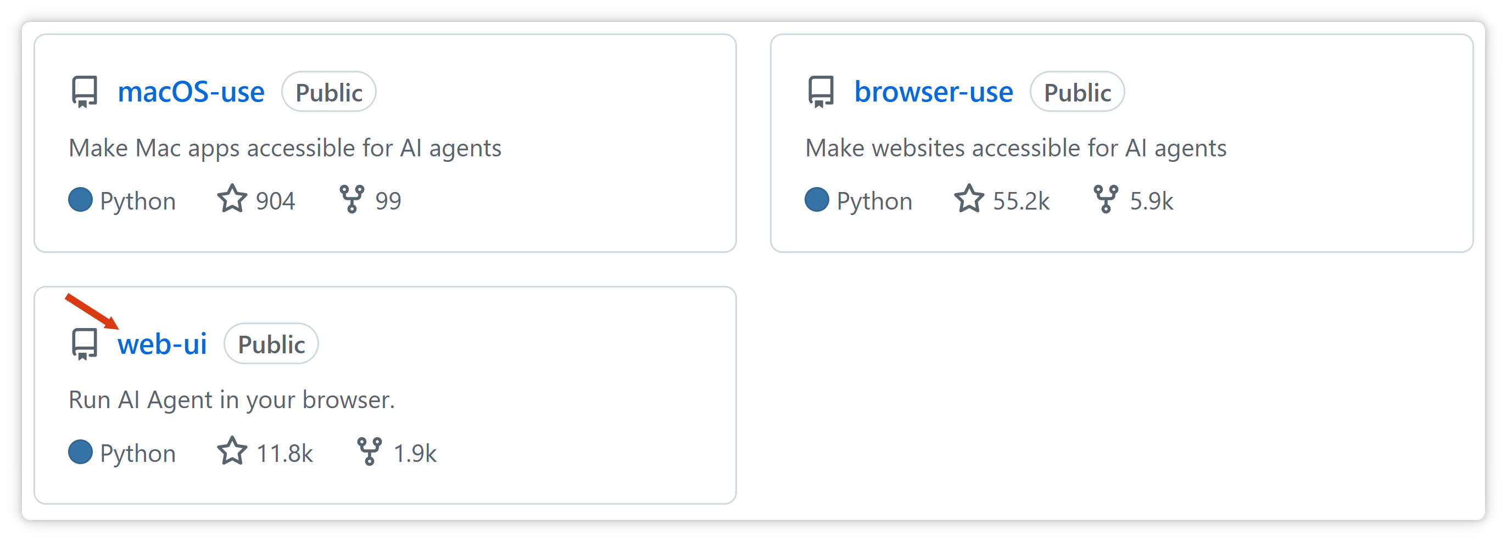Click the Public badge beside macOS-use
1507x542 pixels.
tap(329, 92)
